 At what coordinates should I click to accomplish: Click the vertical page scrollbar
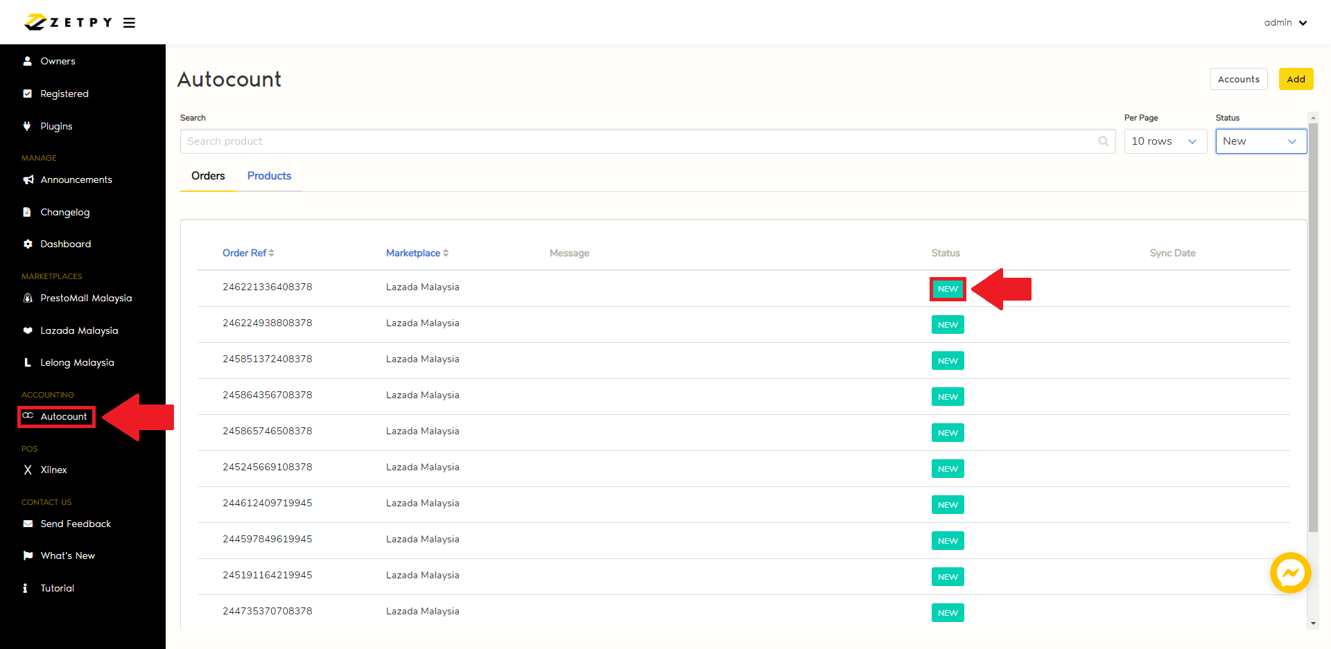click(x=1312, y=328)
